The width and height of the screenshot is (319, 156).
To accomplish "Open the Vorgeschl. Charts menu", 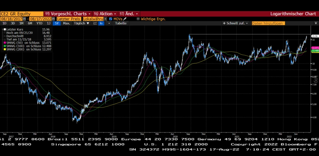I will (68, 14).
